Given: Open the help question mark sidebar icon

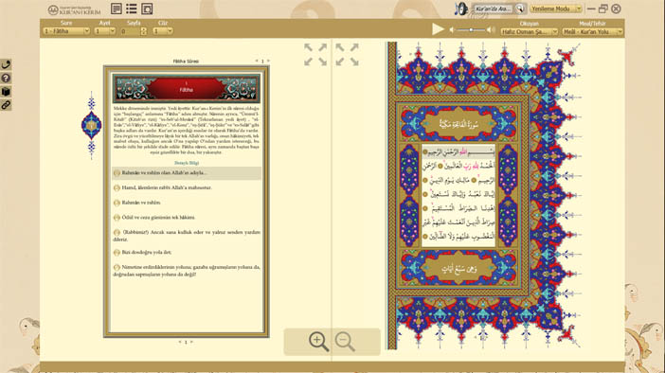Looking at the screenshot, I should pyautogui.click(x=6, y=78).
